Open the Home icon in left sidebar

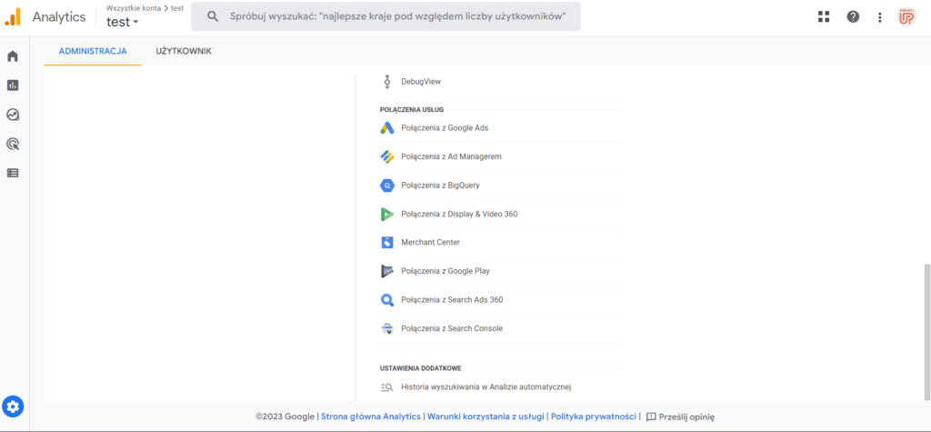tap(13, 56)
